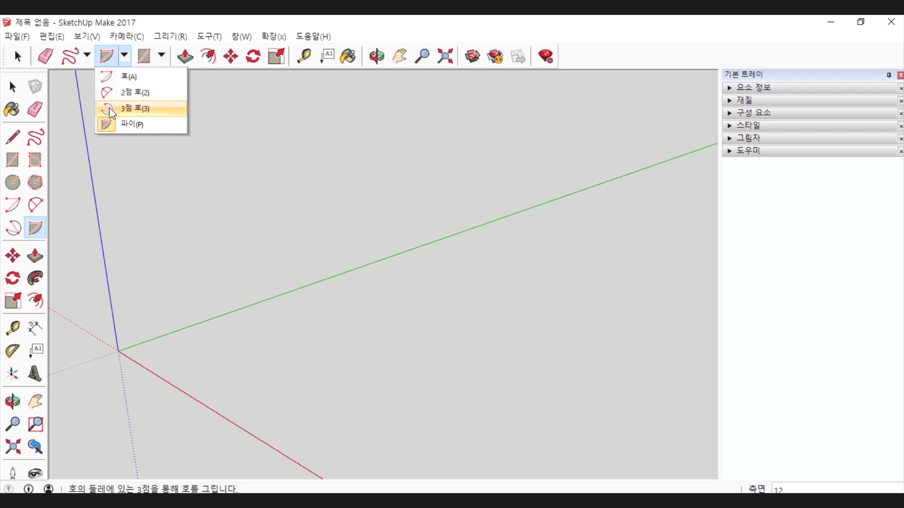
Task: Select the Tape Measure tool in top toolbar
Action: point(304,56)
